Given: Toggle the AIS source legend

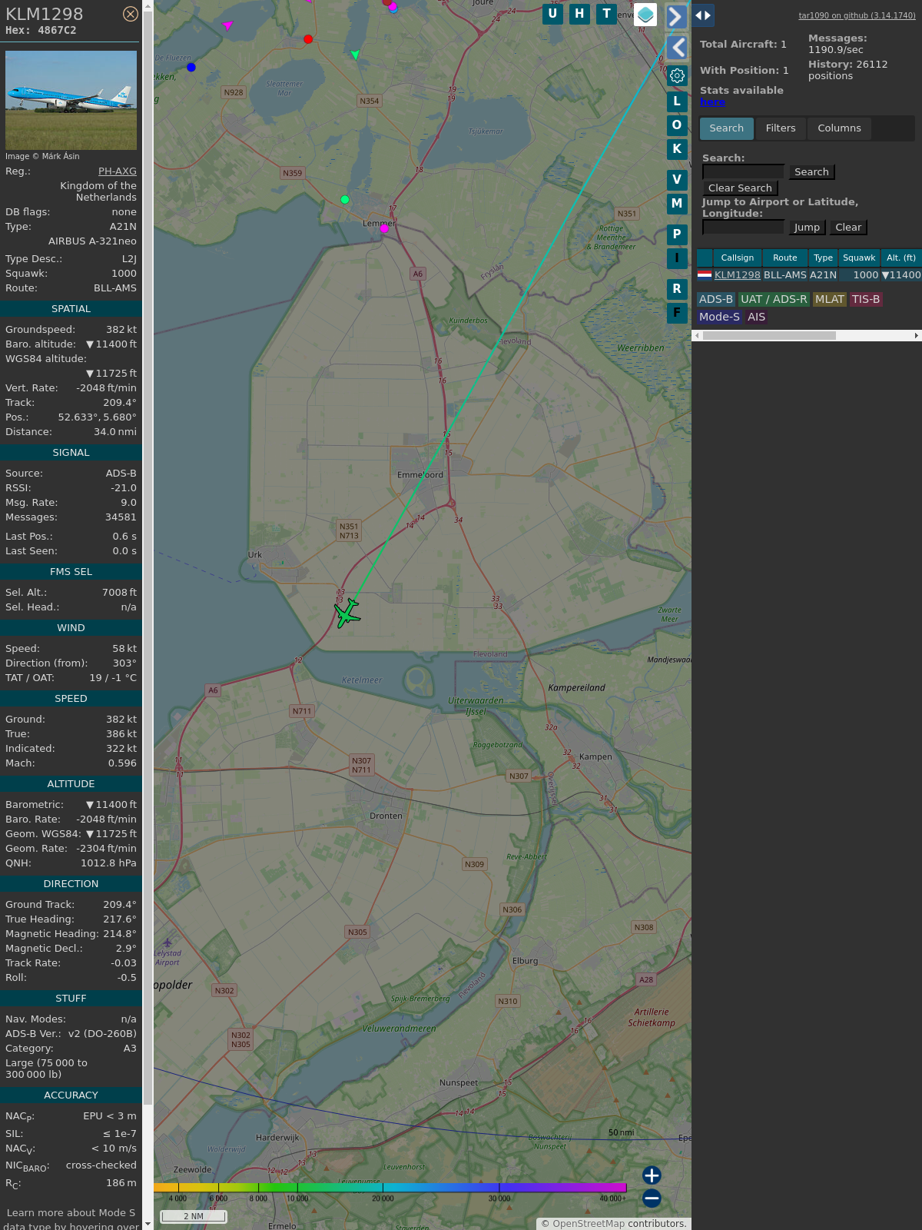Looking at the screenshot, I should point(757,317).
